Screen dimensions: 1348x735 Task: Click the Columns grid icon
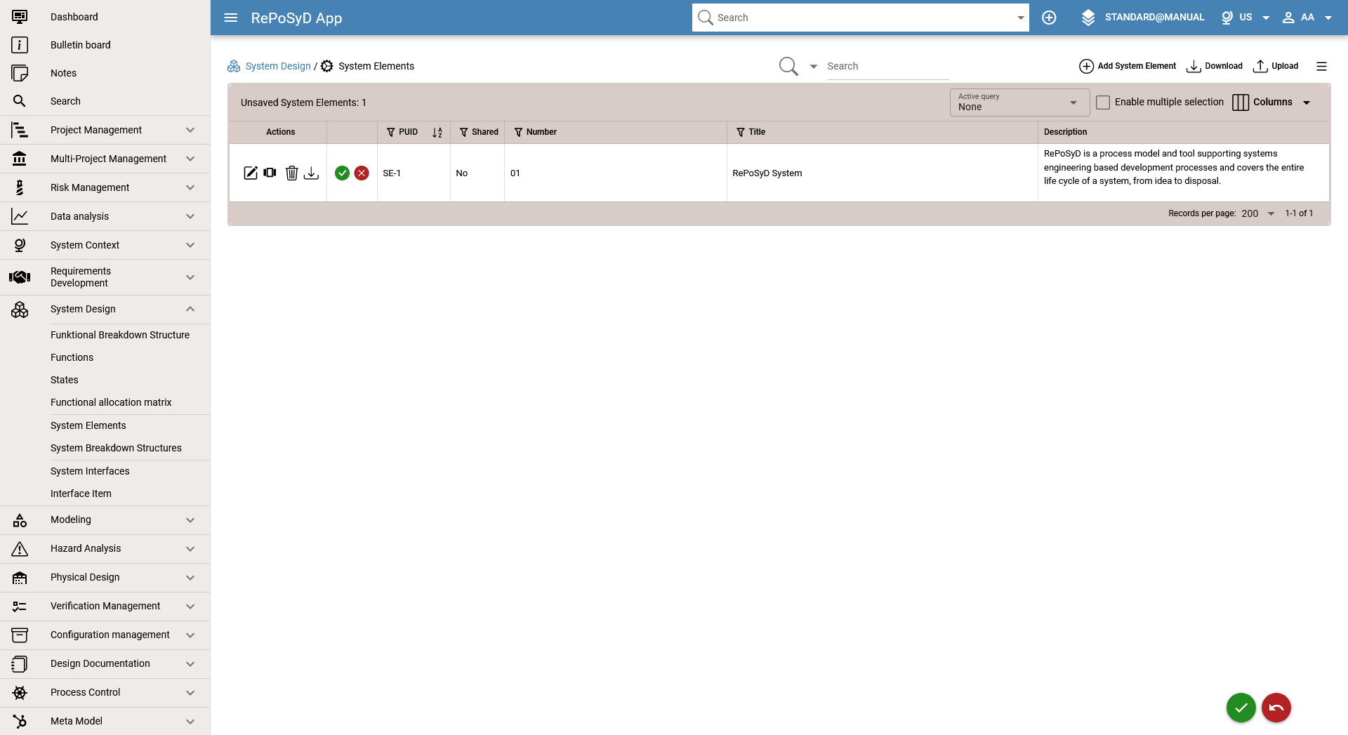click(1241, 102)
